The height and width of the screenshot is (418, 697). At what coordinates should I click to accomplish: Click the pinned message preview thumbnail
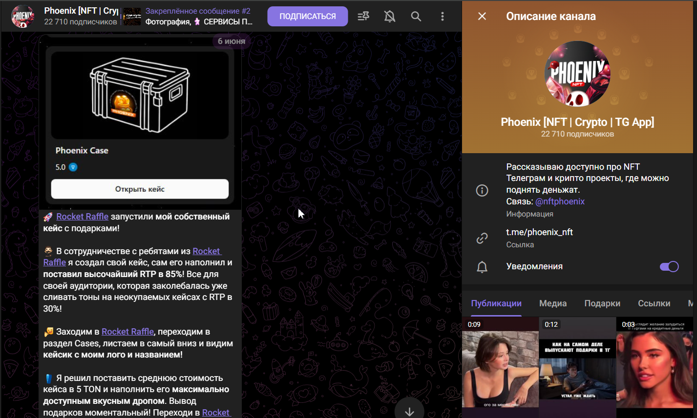[132, 17]
